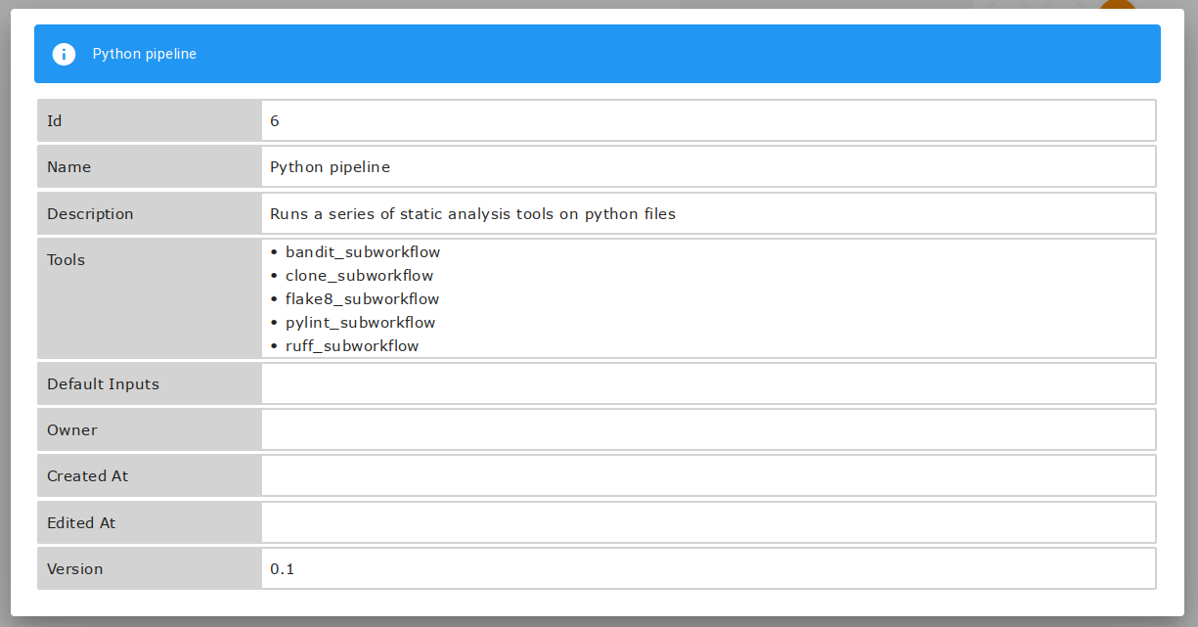Click the 'Tools' row label
The height and width of the screenshot is (627, 1198).
66,260
